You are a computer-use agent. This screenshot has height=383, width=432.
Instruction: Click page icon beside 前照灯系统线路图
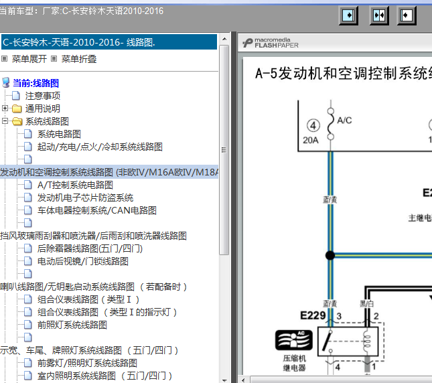coord(28,325)
